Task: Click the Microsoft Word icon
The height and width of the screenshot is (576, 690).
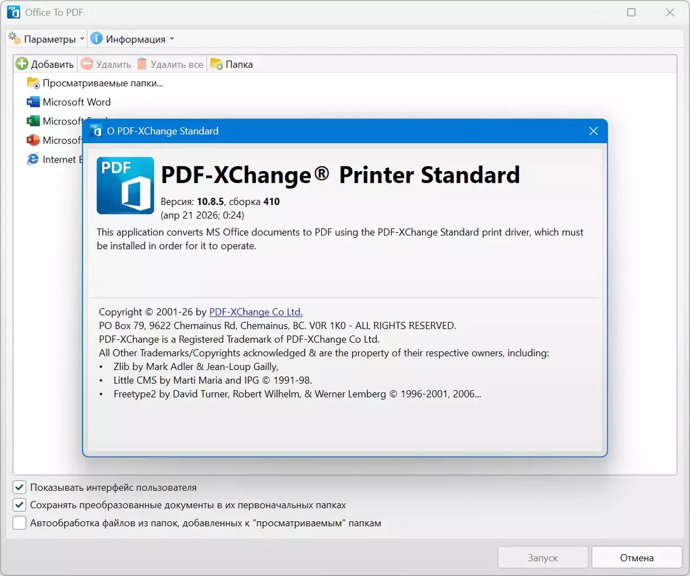Action: pos(33,102)
